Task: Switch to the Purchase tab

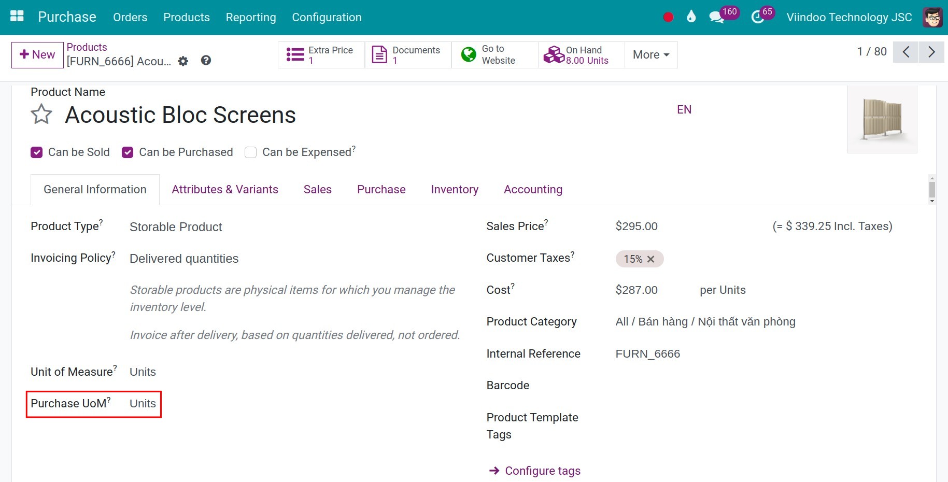Action: click(x=381, y=190)
